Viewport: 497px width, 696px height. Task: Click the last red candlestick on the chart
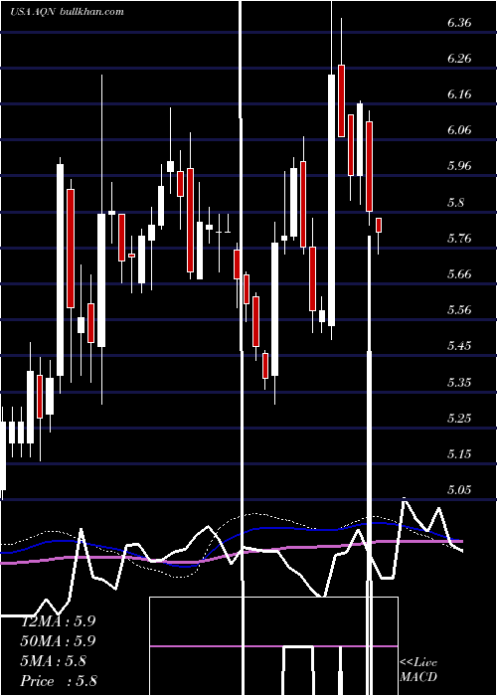379,225
